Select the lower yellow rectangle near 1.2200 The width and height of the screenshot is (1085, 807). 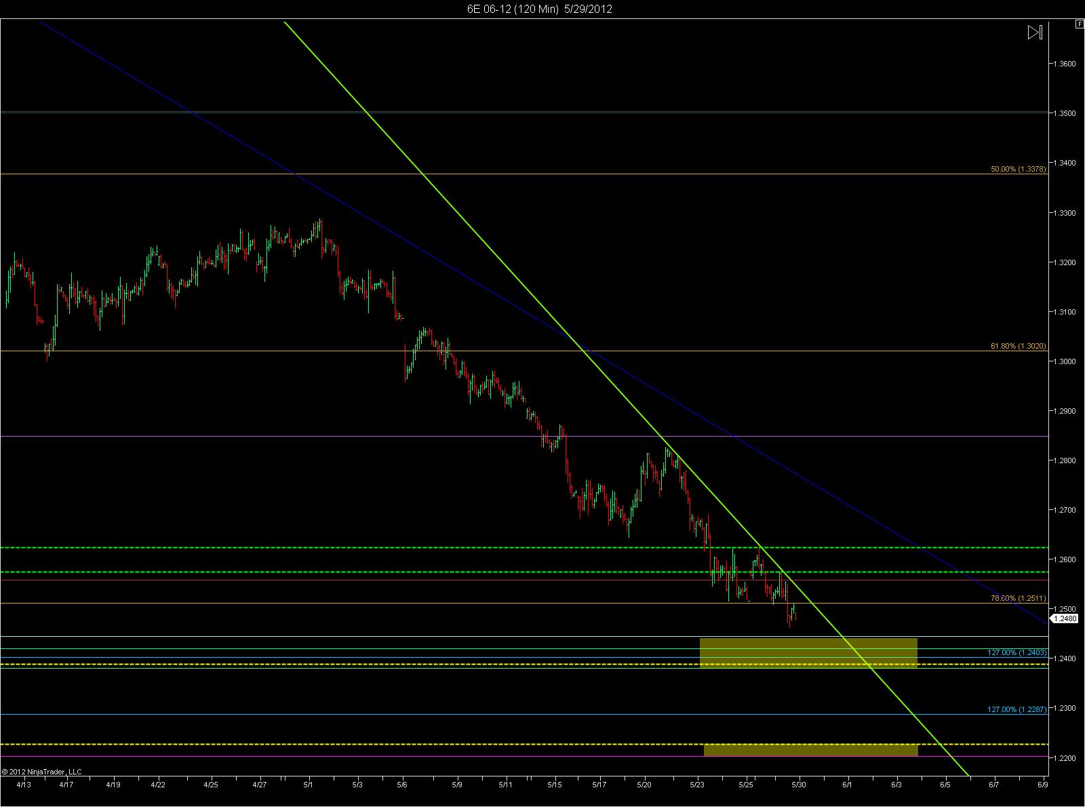click(x=811, y=750)
